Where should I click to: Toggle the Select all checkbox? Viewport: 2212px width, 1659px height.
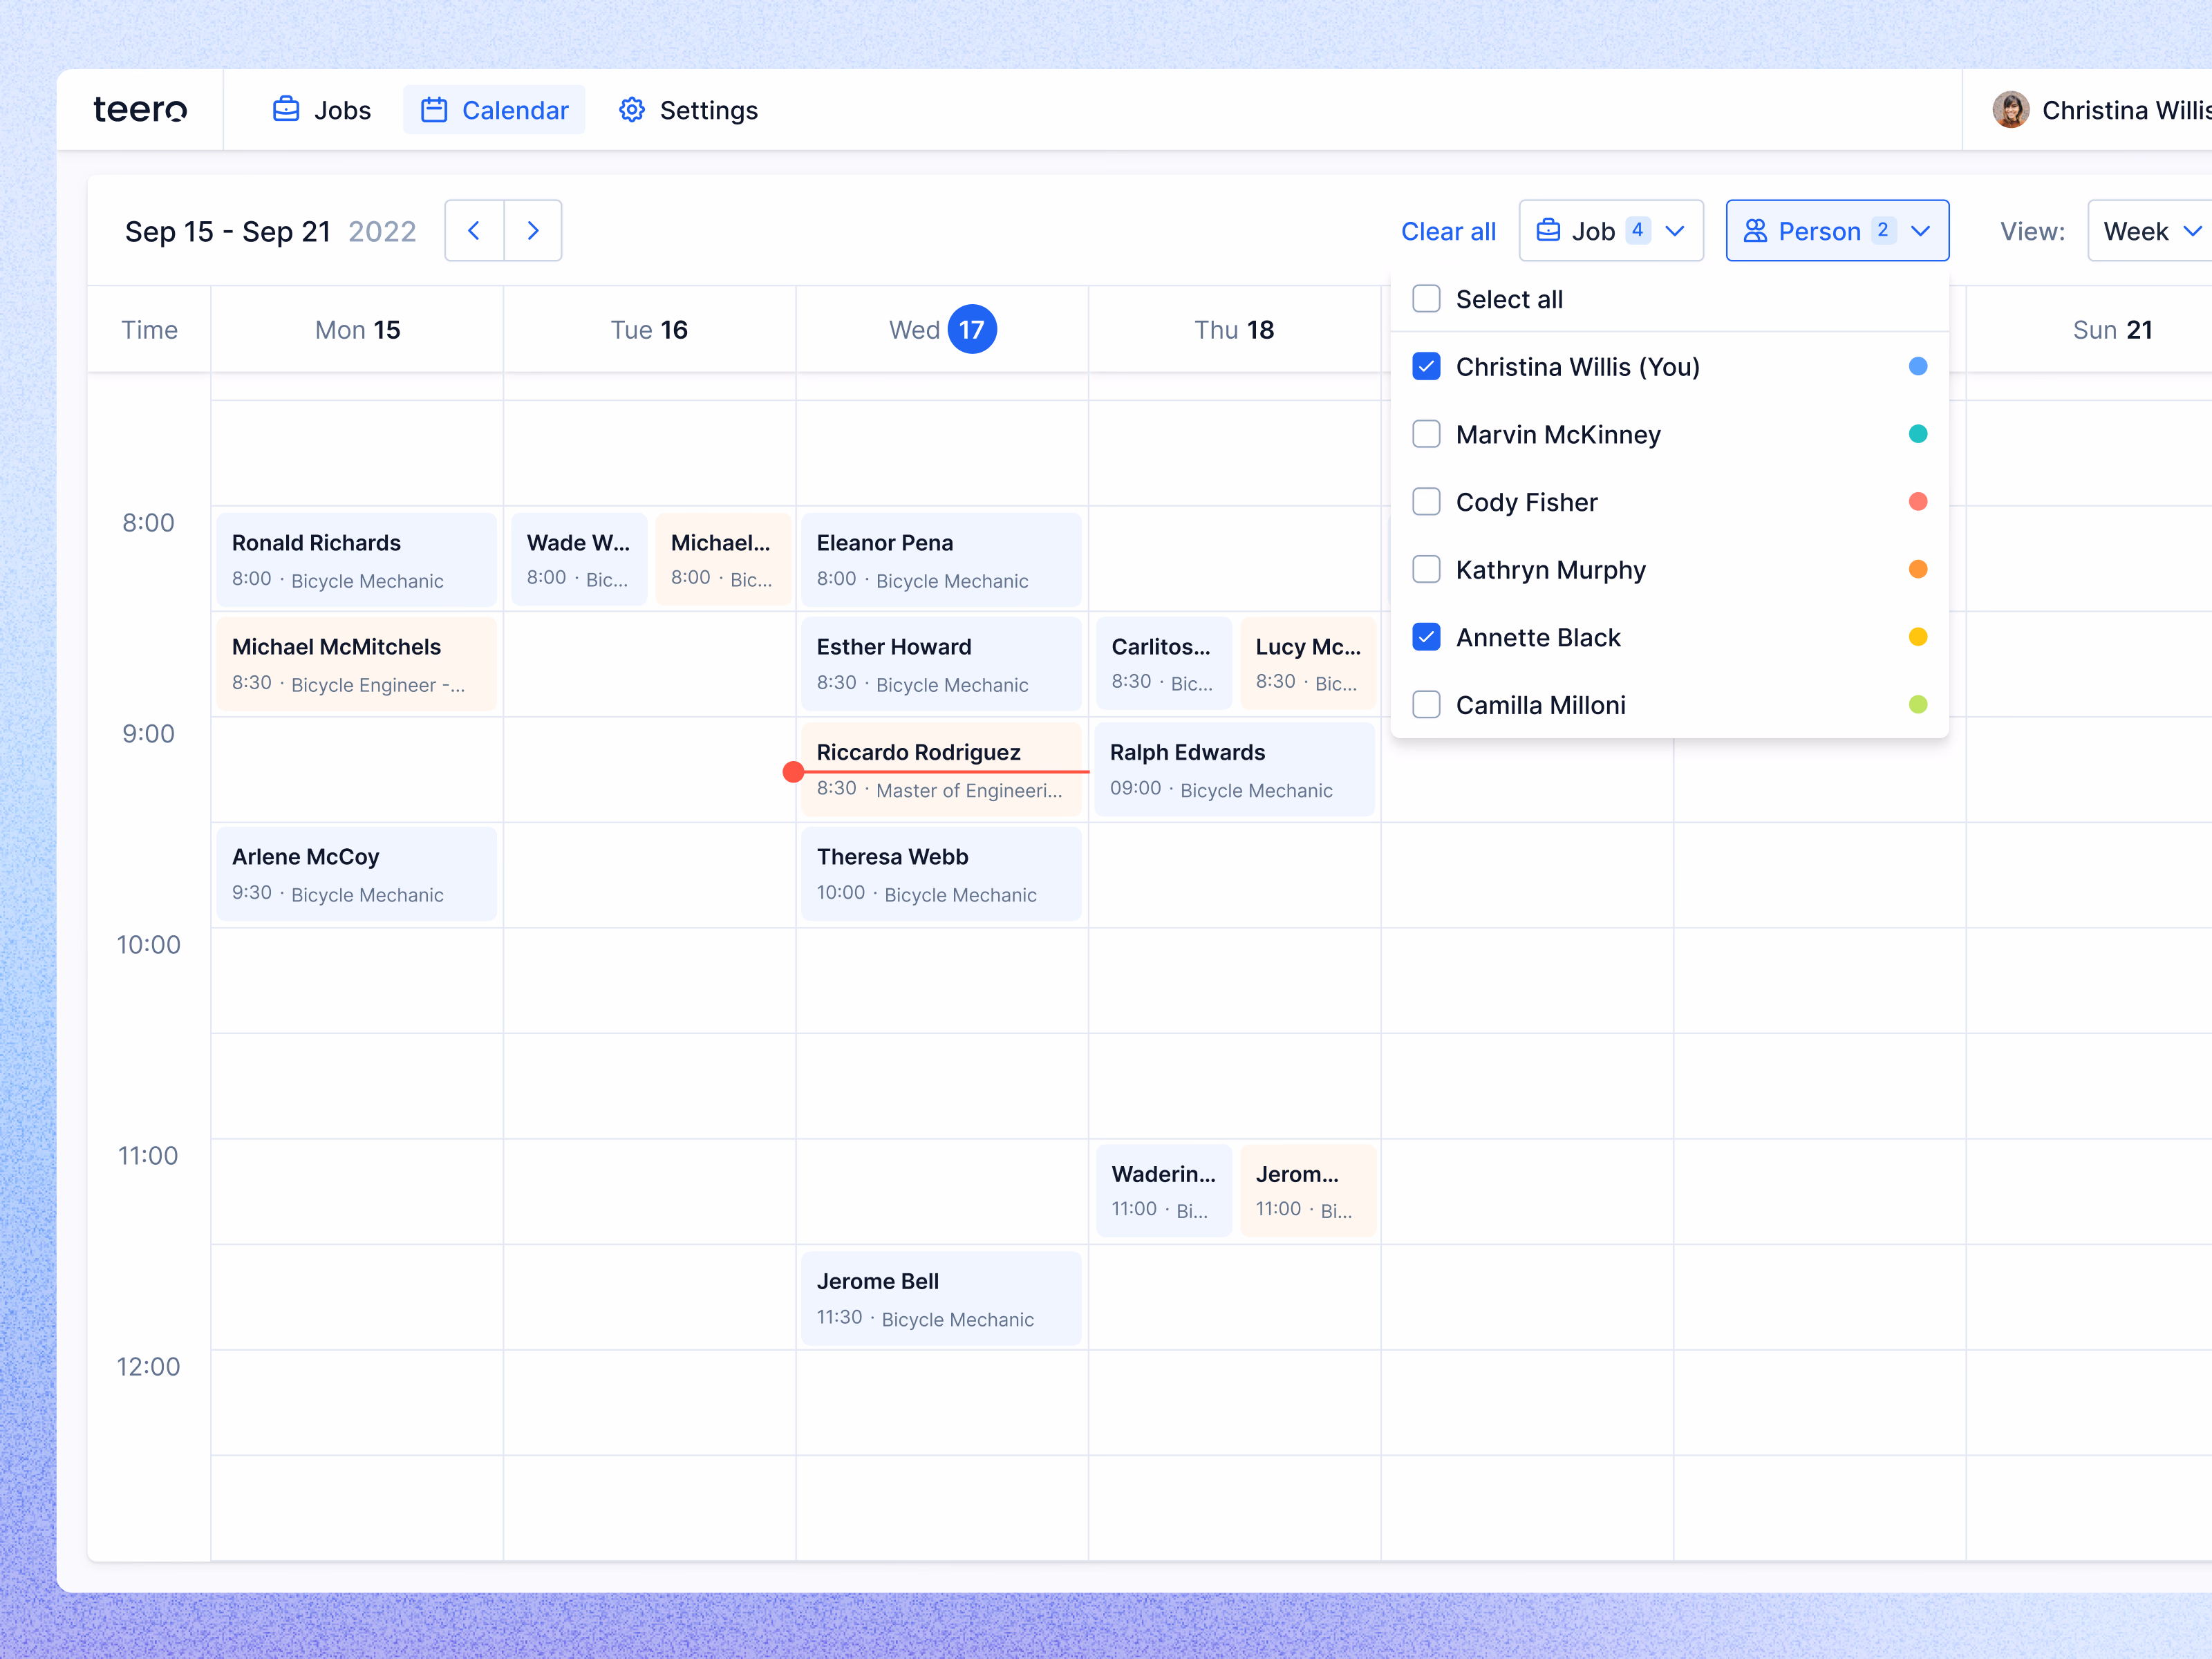point(1426,299)
